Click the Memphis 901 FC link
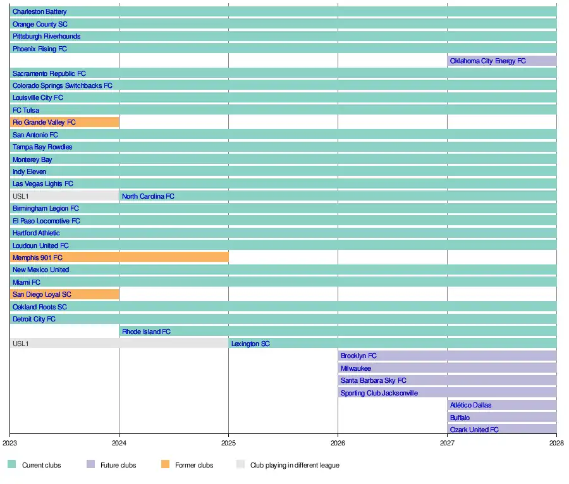This screenshot has width=569, height=484. [37, 258]
